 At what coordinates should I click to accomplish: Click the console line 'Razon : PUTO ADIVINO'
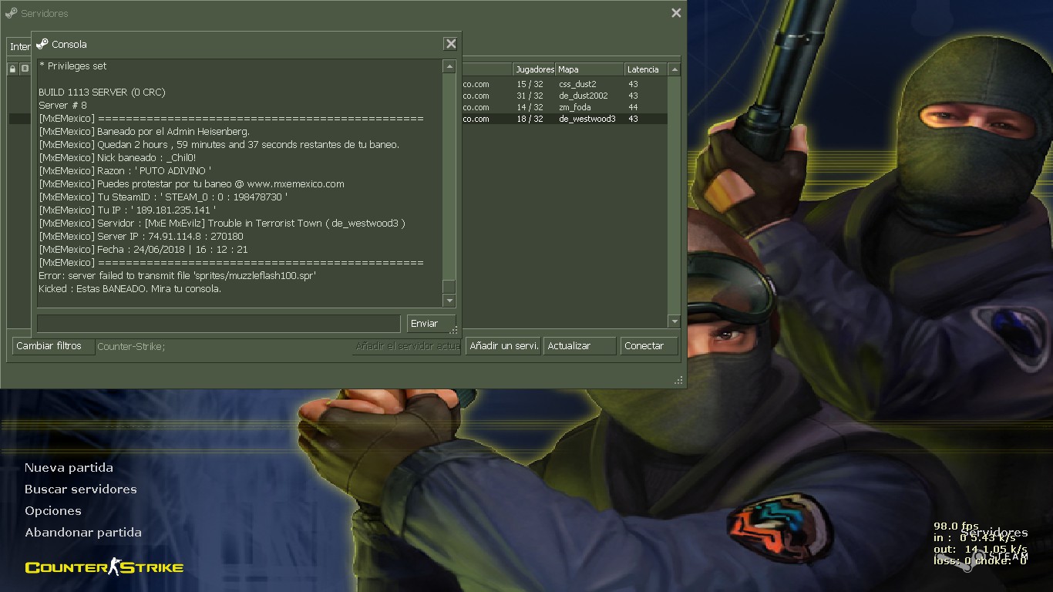pos(125,171)
